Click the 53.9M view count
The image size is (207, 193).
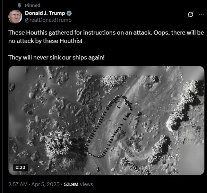coord(71,184)
